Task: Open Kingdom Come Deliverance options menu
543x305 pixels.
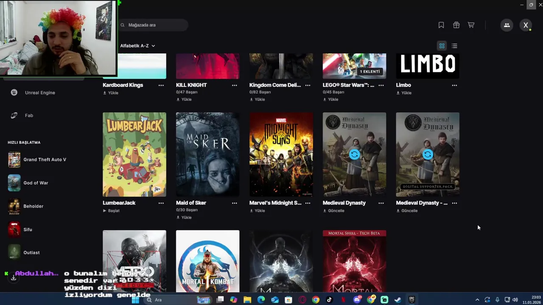Action: coord(308,85)
